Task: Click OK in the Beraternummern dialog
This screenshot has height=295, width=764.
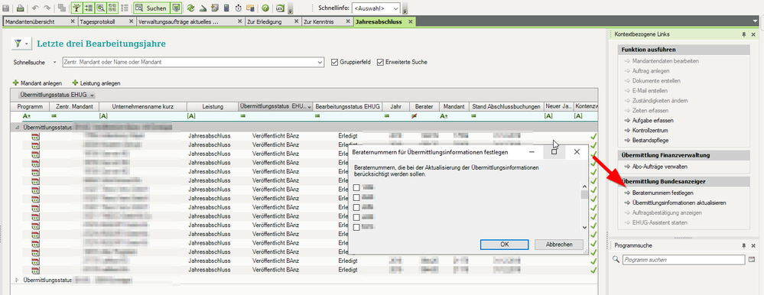Action: coord(504,245)
